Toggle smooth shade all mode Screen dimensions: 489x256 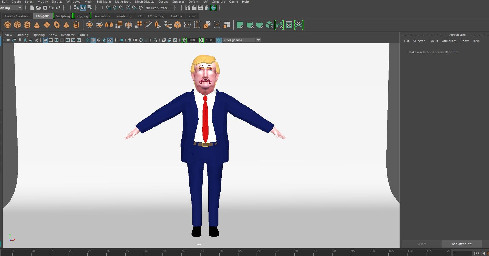pos(93,40)
